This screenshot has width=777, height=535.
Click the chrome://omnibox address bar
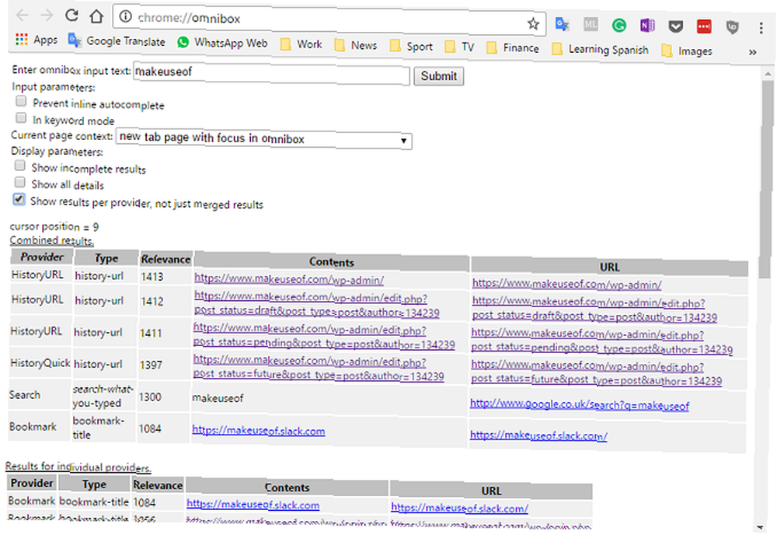(x=329, y=20)
